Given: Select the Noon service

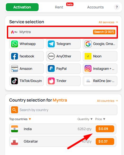Looking at the screenshot, I should pos(100,56).
